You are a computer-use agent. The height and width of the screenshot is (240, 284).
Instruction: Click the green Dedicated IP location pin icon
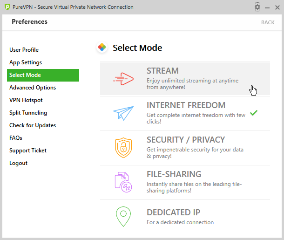click(x=123, y=216)
